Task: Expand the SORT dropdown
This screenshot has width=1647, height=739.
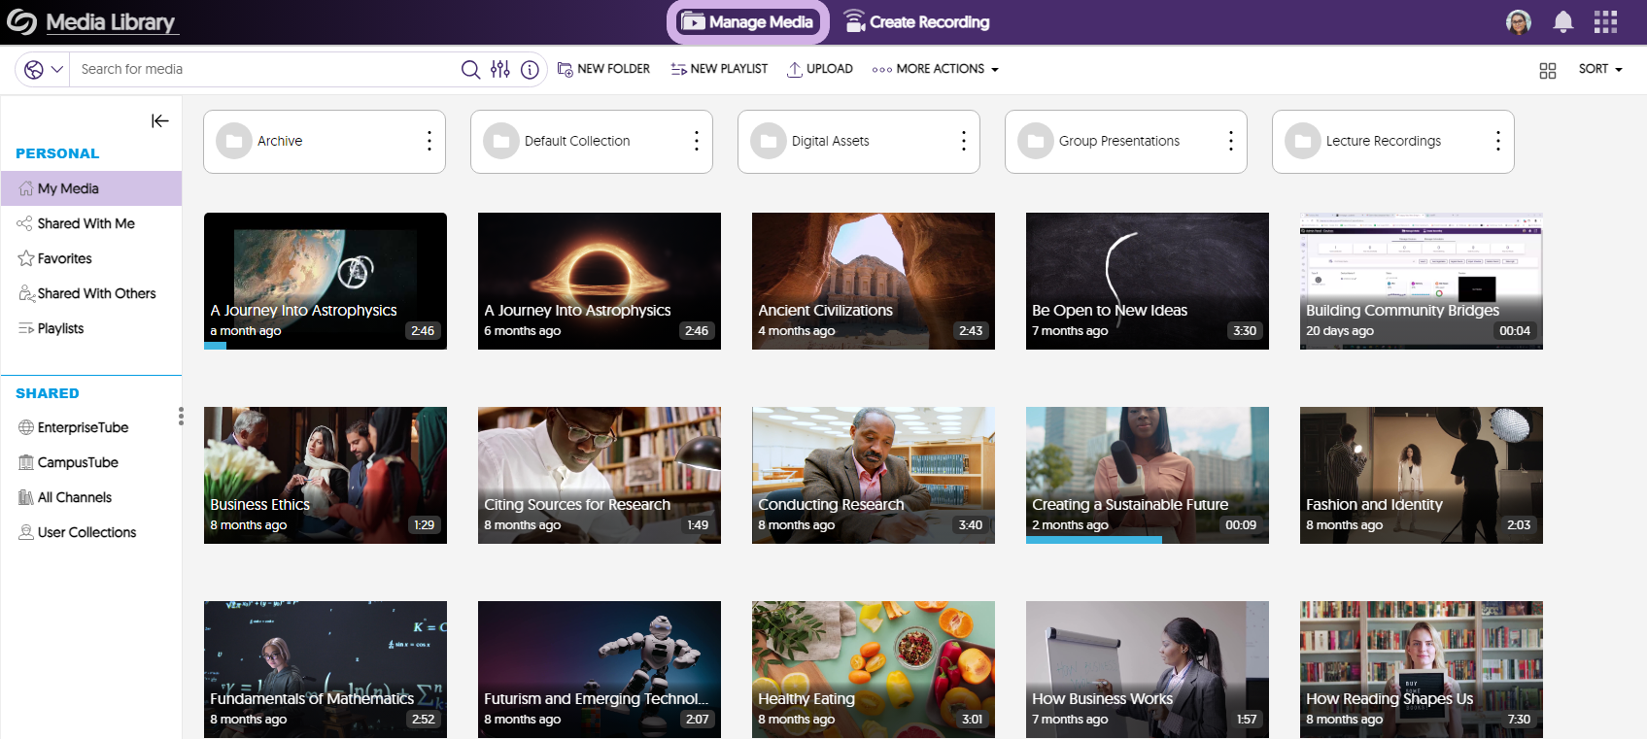Action: [1600, 69]
